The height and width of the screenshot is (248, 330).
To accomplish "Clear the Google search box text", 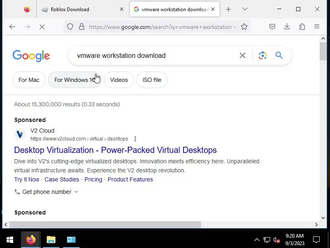I will [x=243, y=55].
